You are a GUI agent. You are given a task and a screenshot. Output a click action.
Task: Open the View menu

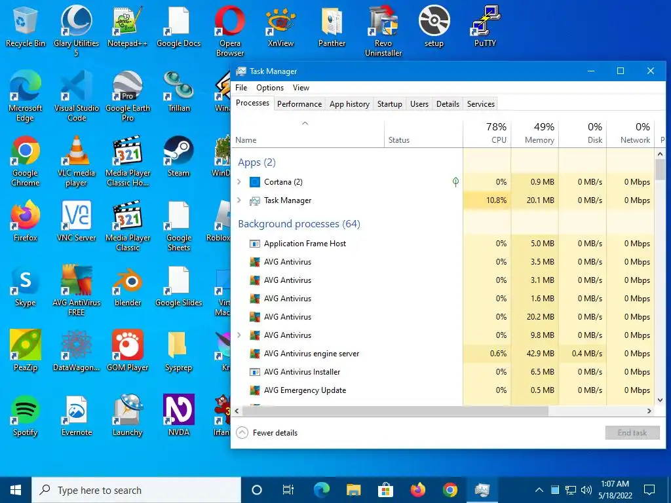(301, 87)
